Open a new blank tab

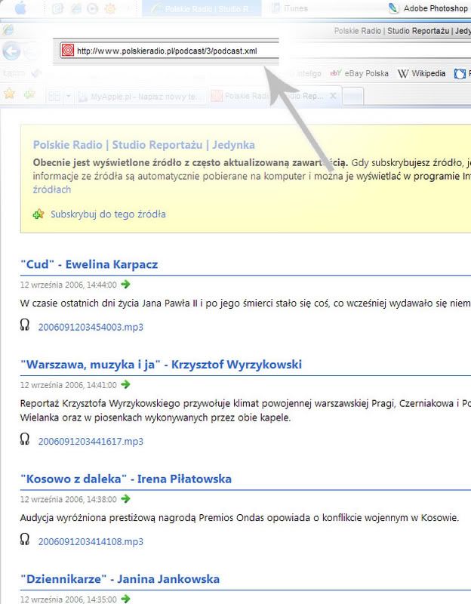click(x=352, y=97)
